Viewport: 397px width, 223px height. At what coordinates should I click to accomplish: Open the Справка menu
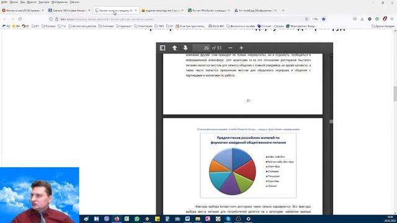[x=74, y=2]
